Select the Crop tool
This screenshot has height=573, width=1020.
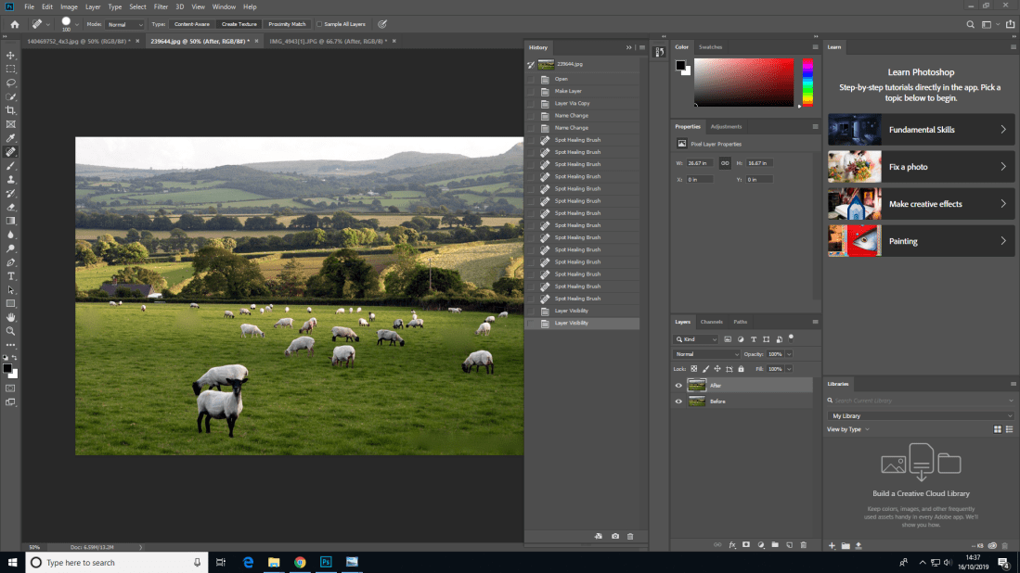pyautogui.click(x=11, y=110)
